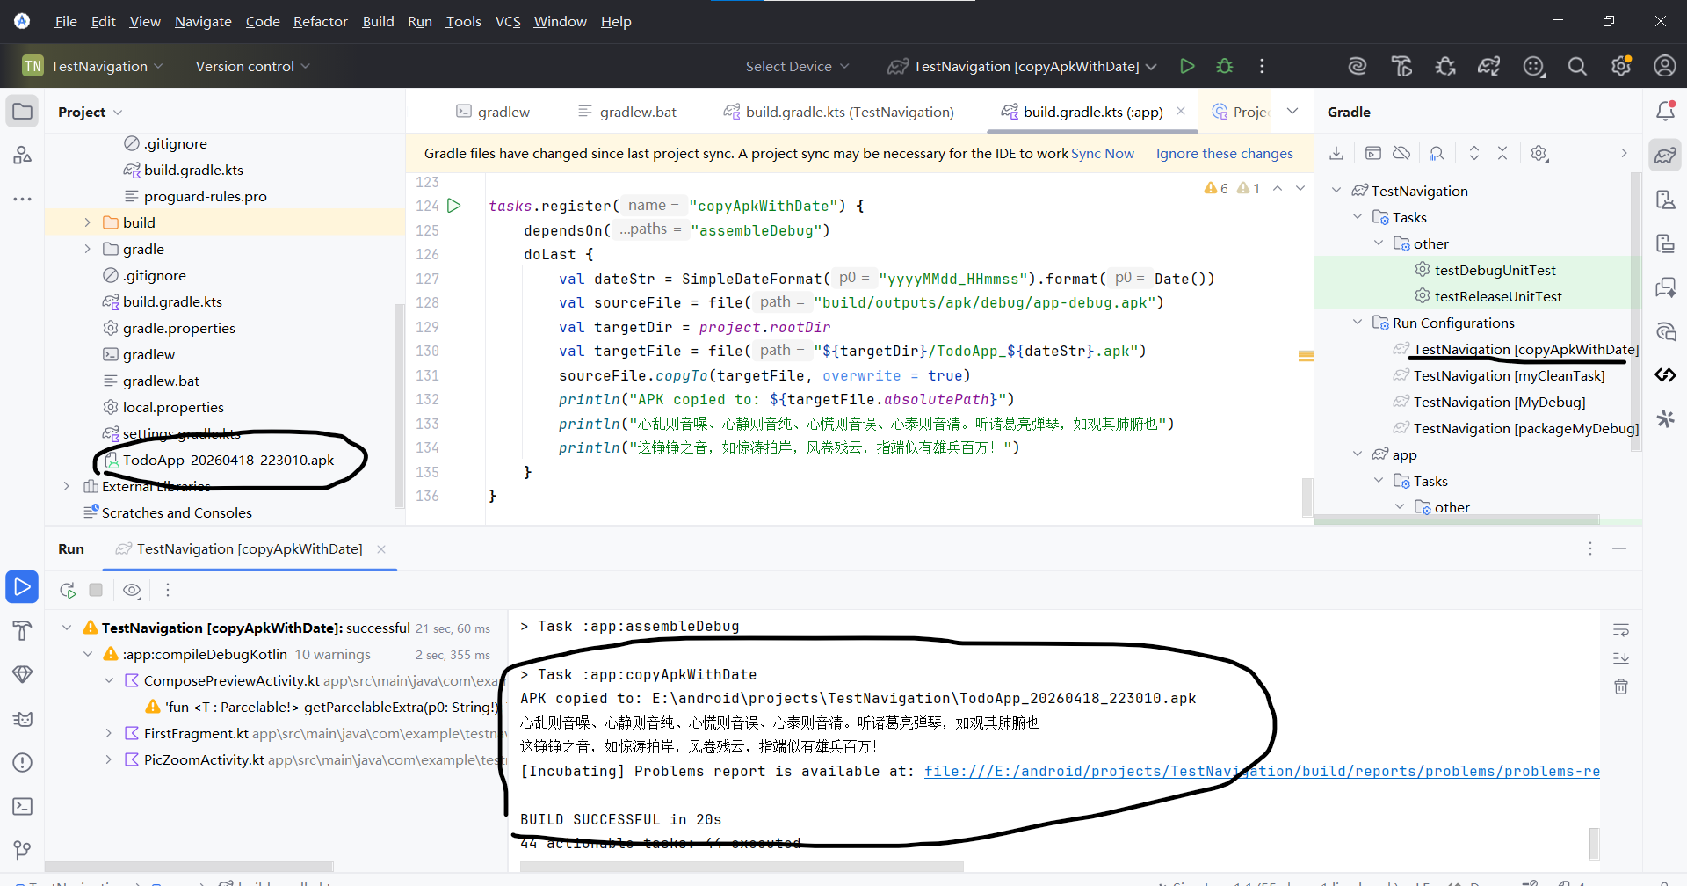Select TestNavigation [myCleanTask] run configuration
Viewport: 1687px width, 886px height.
tap(1509, 375)
